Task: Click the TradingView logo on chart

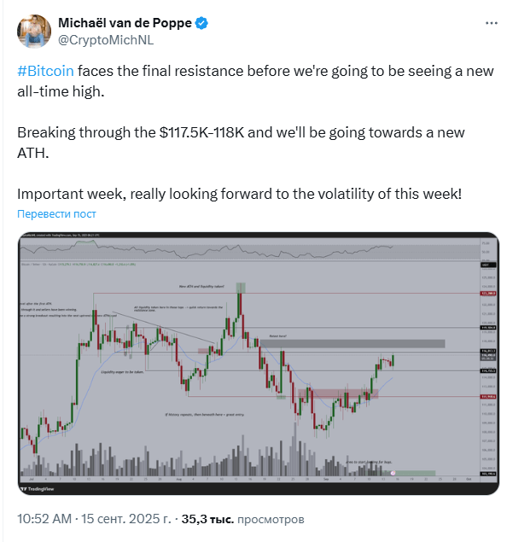Action: coord(38,489)
